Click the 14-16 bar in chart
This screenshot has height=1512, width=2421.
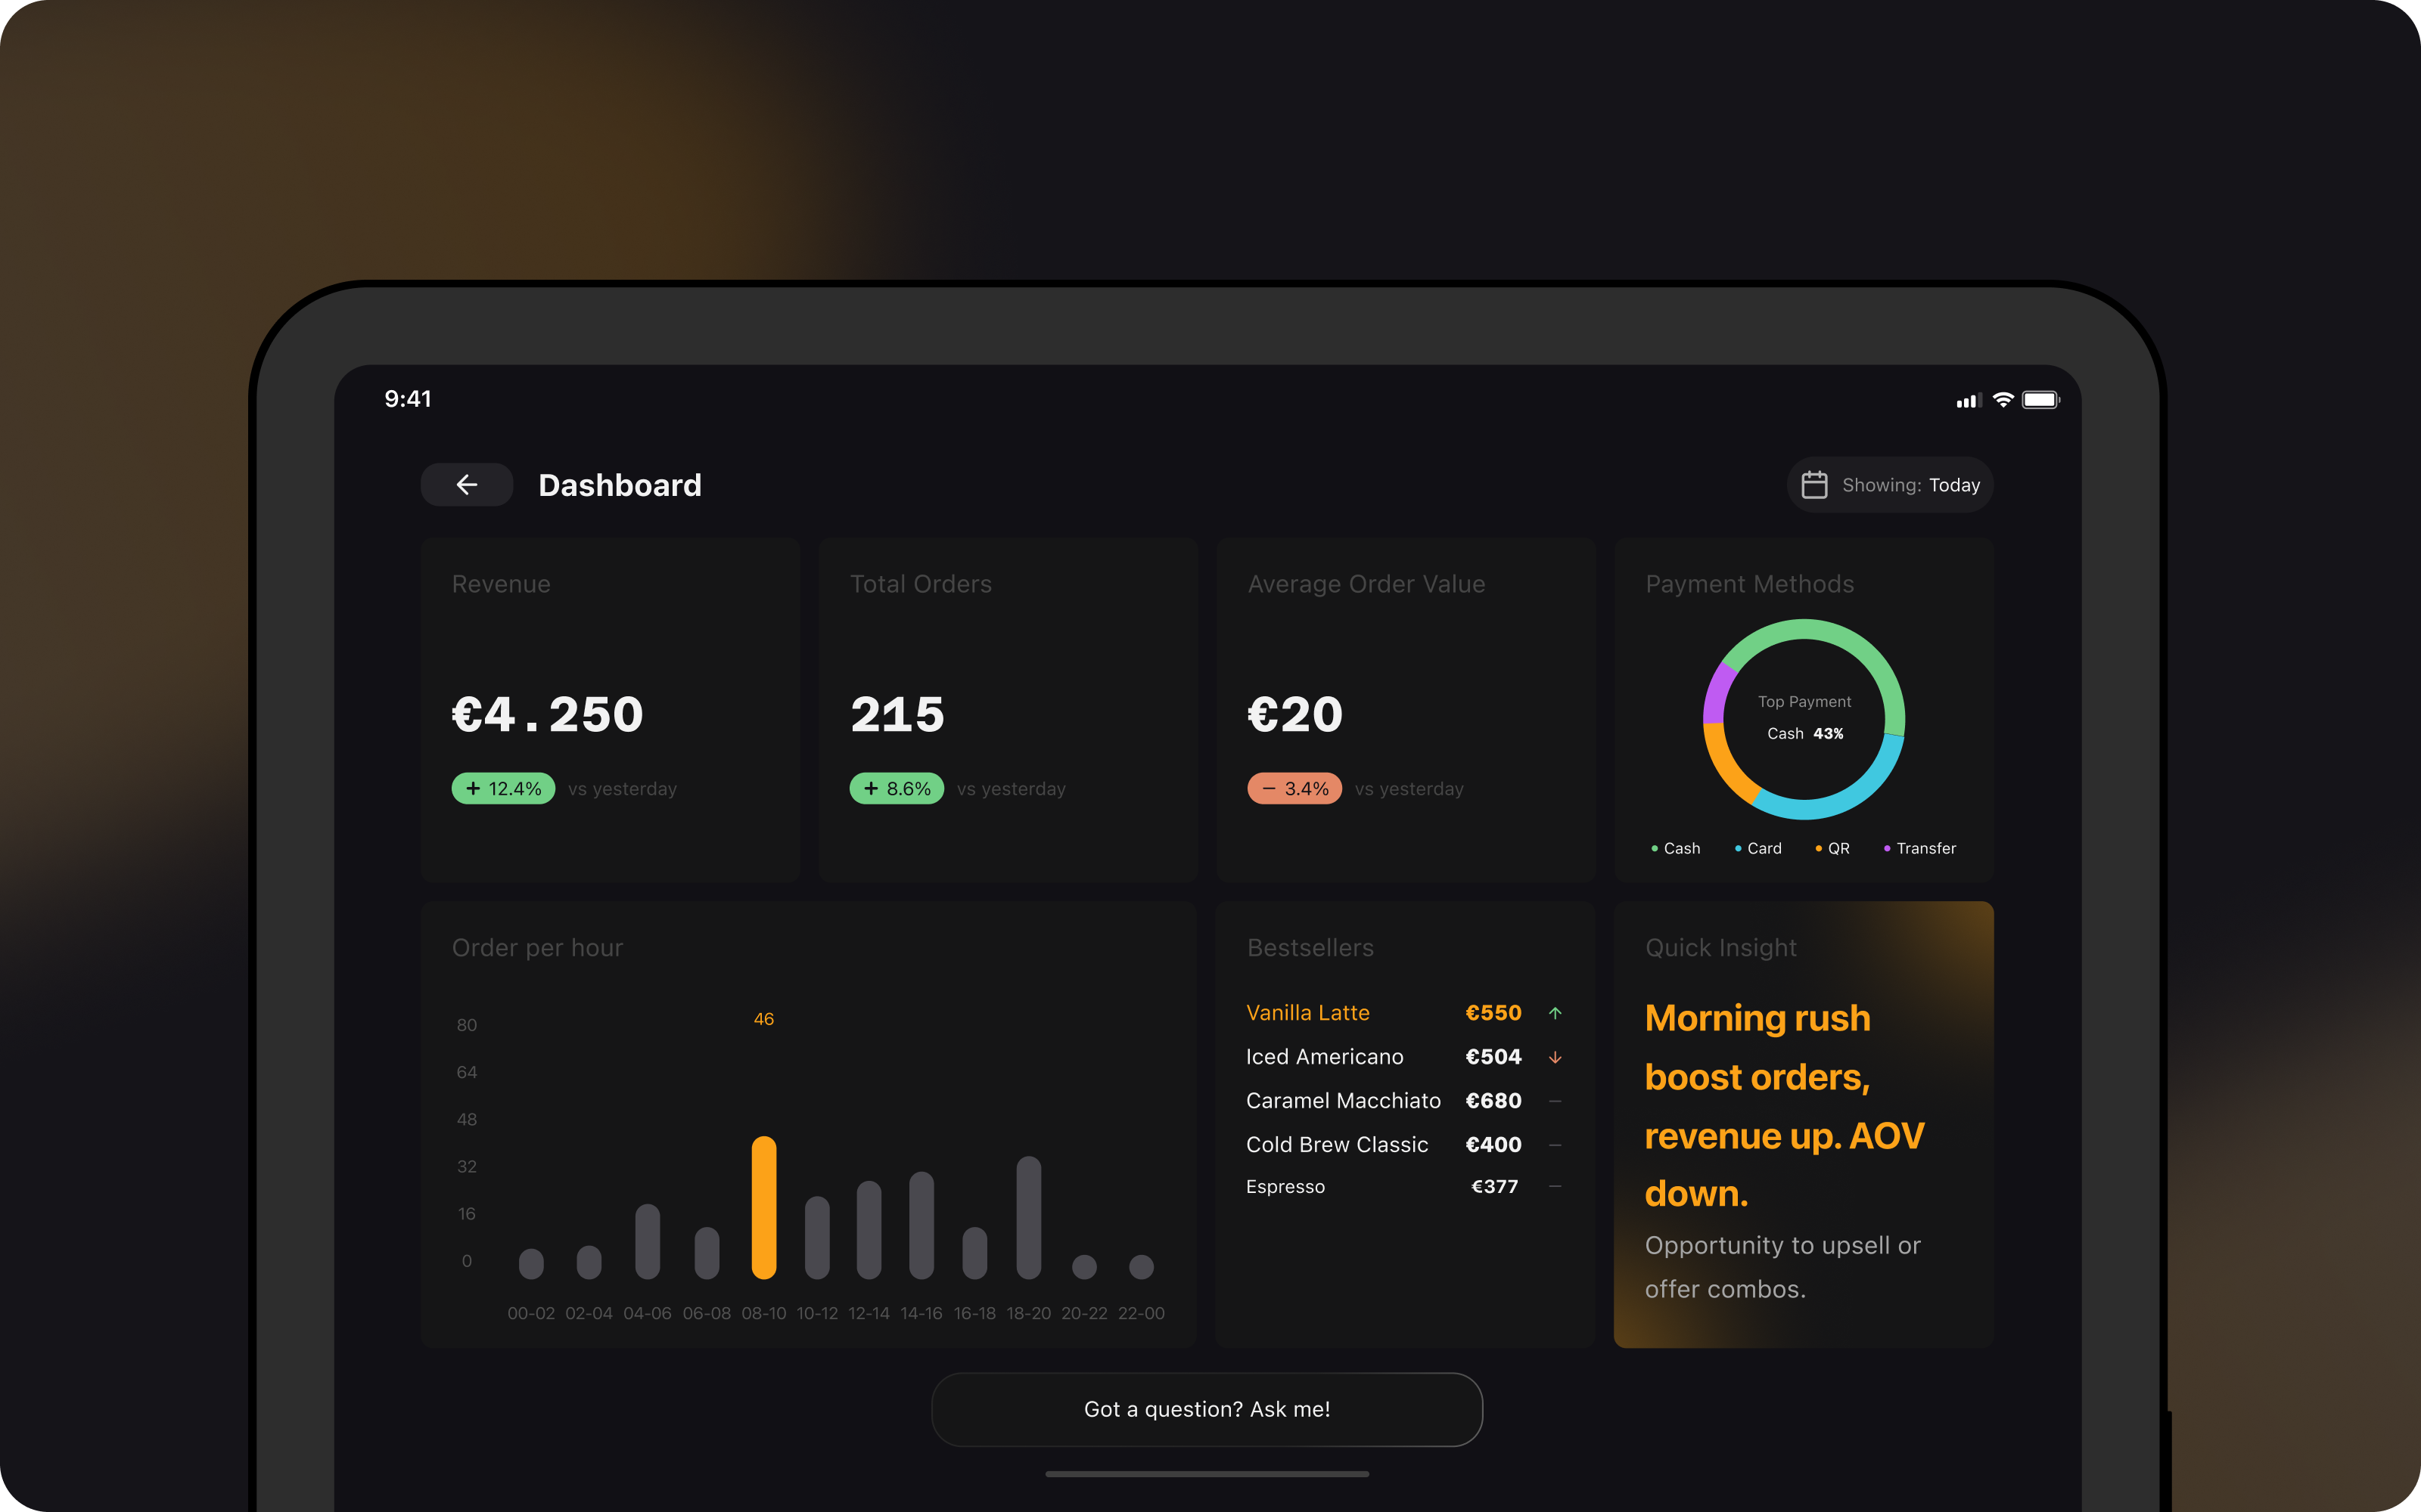[x=921, y=1225]
